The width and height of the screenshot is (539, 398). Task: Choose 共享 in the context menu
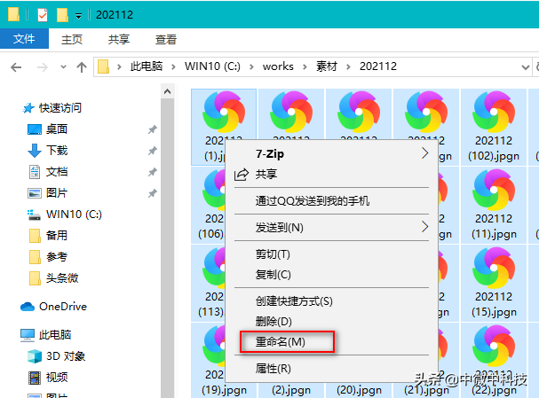332,175
